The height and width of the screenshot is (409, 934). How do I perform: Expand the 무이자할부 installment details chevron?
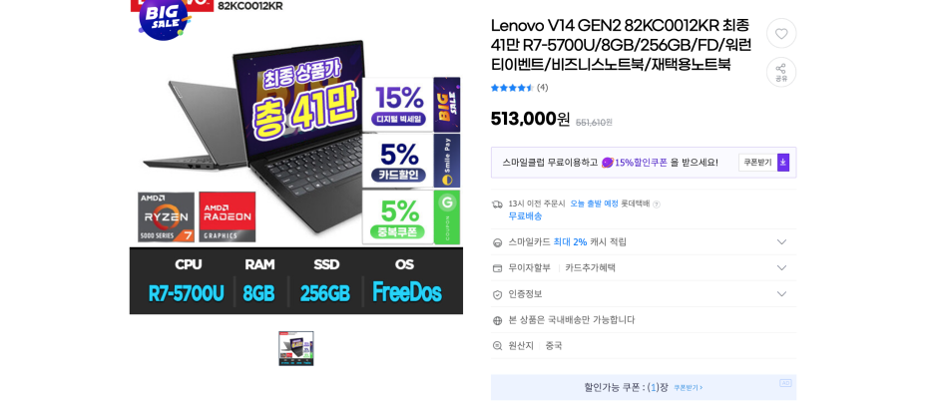781,268
